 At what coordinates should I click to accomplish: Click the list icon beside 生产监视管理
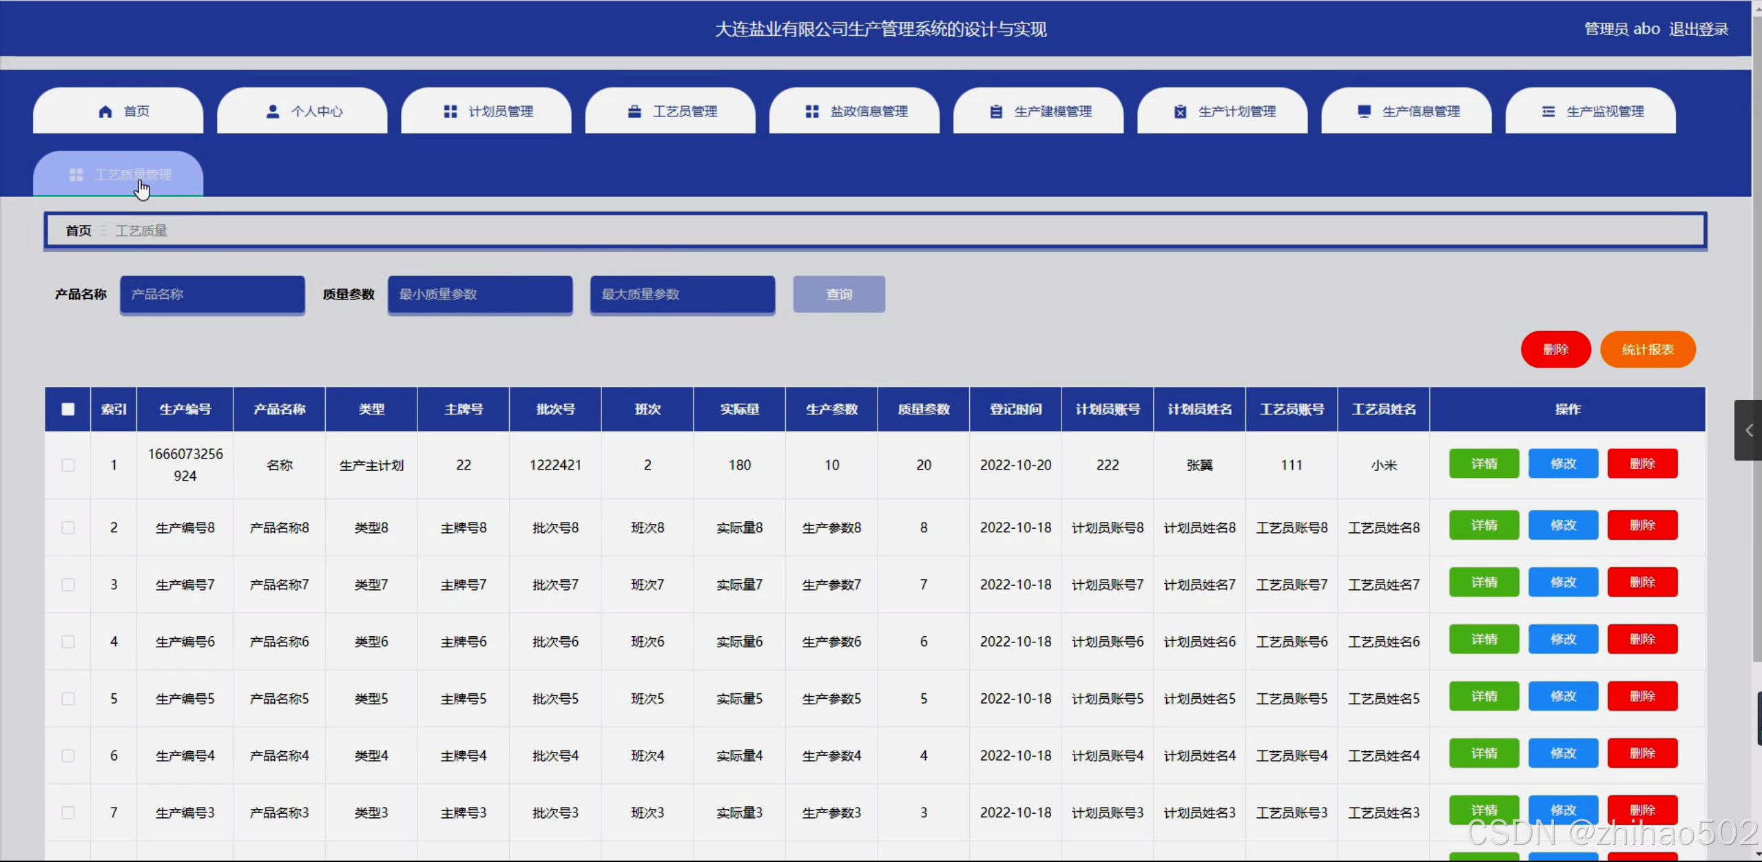(x=1548, y=112)
